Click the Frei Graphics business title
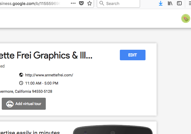191x134 pixels. pos(46,55)
